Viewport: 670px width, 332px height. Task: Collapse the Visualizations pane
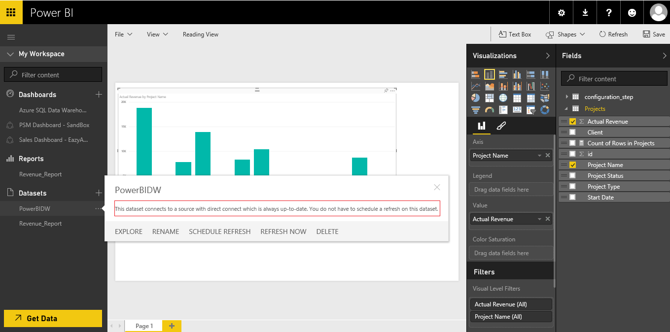pos(548,56)
